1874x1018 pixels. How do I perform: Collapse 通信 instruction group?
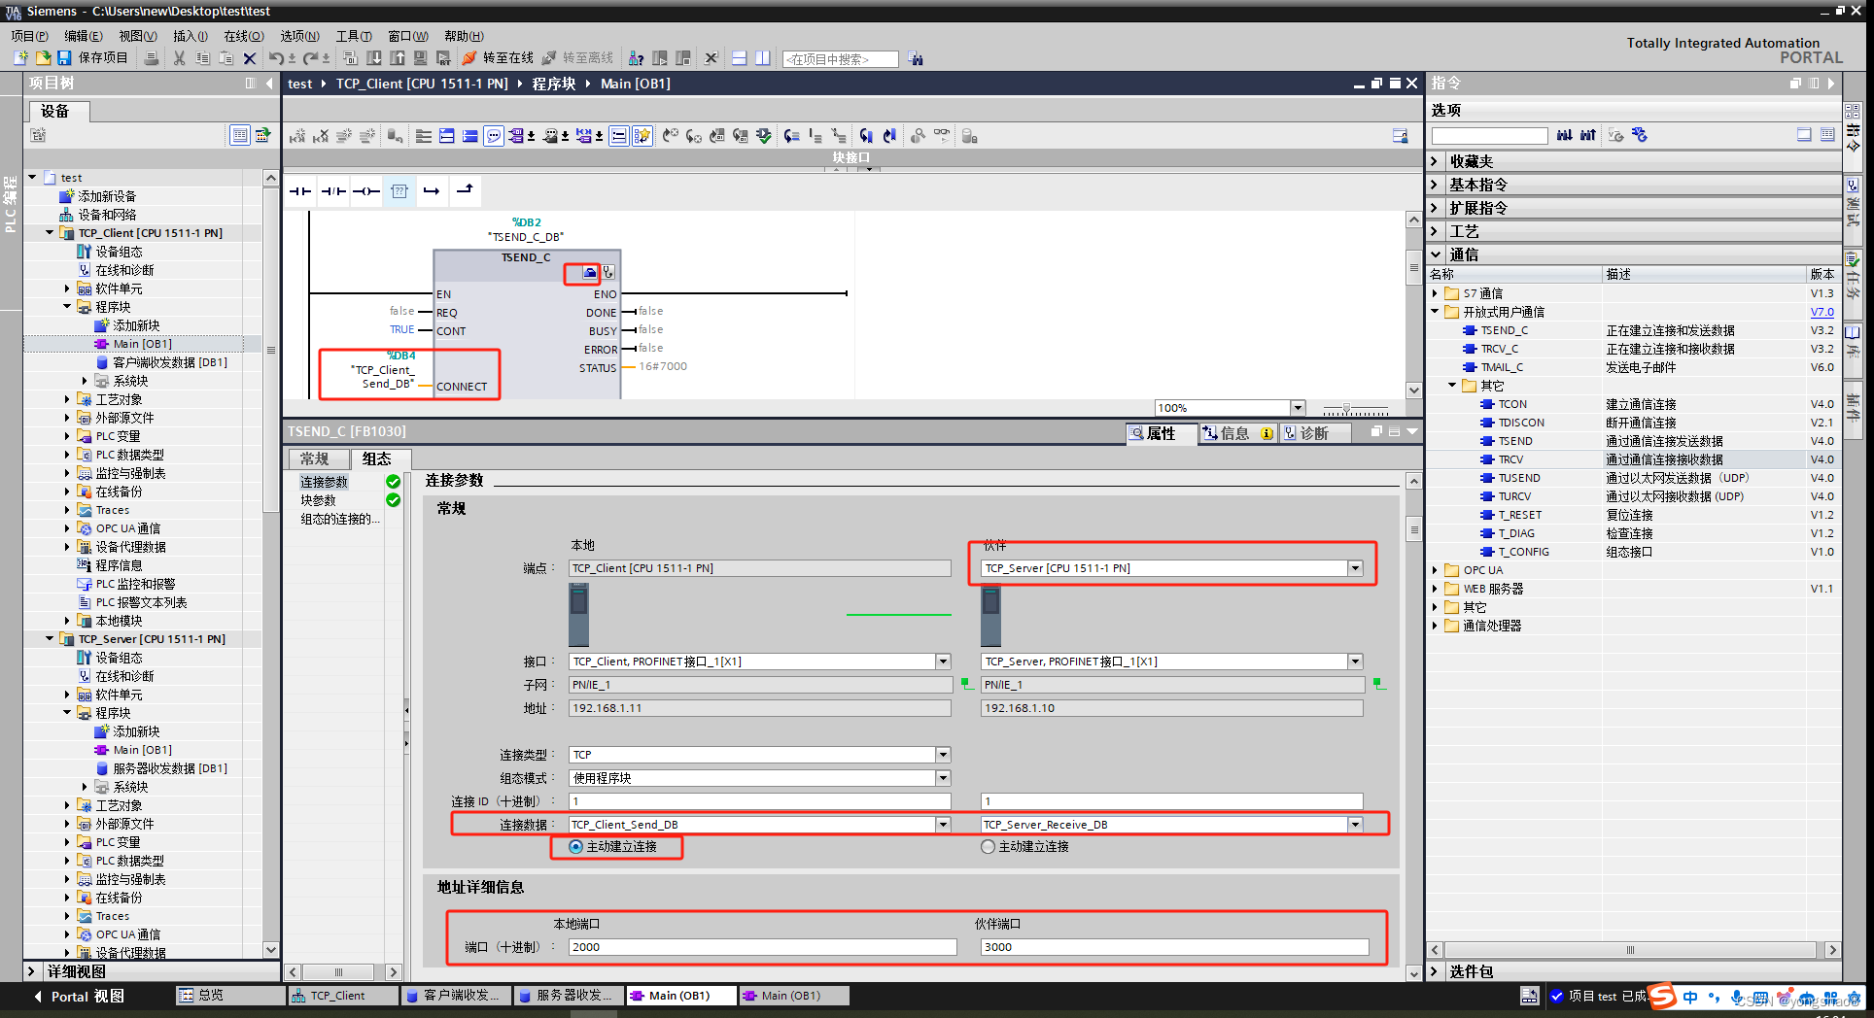coord(1436,254)
